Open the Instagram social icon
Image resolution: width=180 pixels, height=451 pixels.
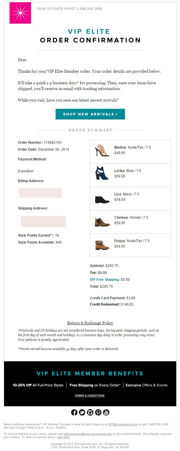[90, 412]
